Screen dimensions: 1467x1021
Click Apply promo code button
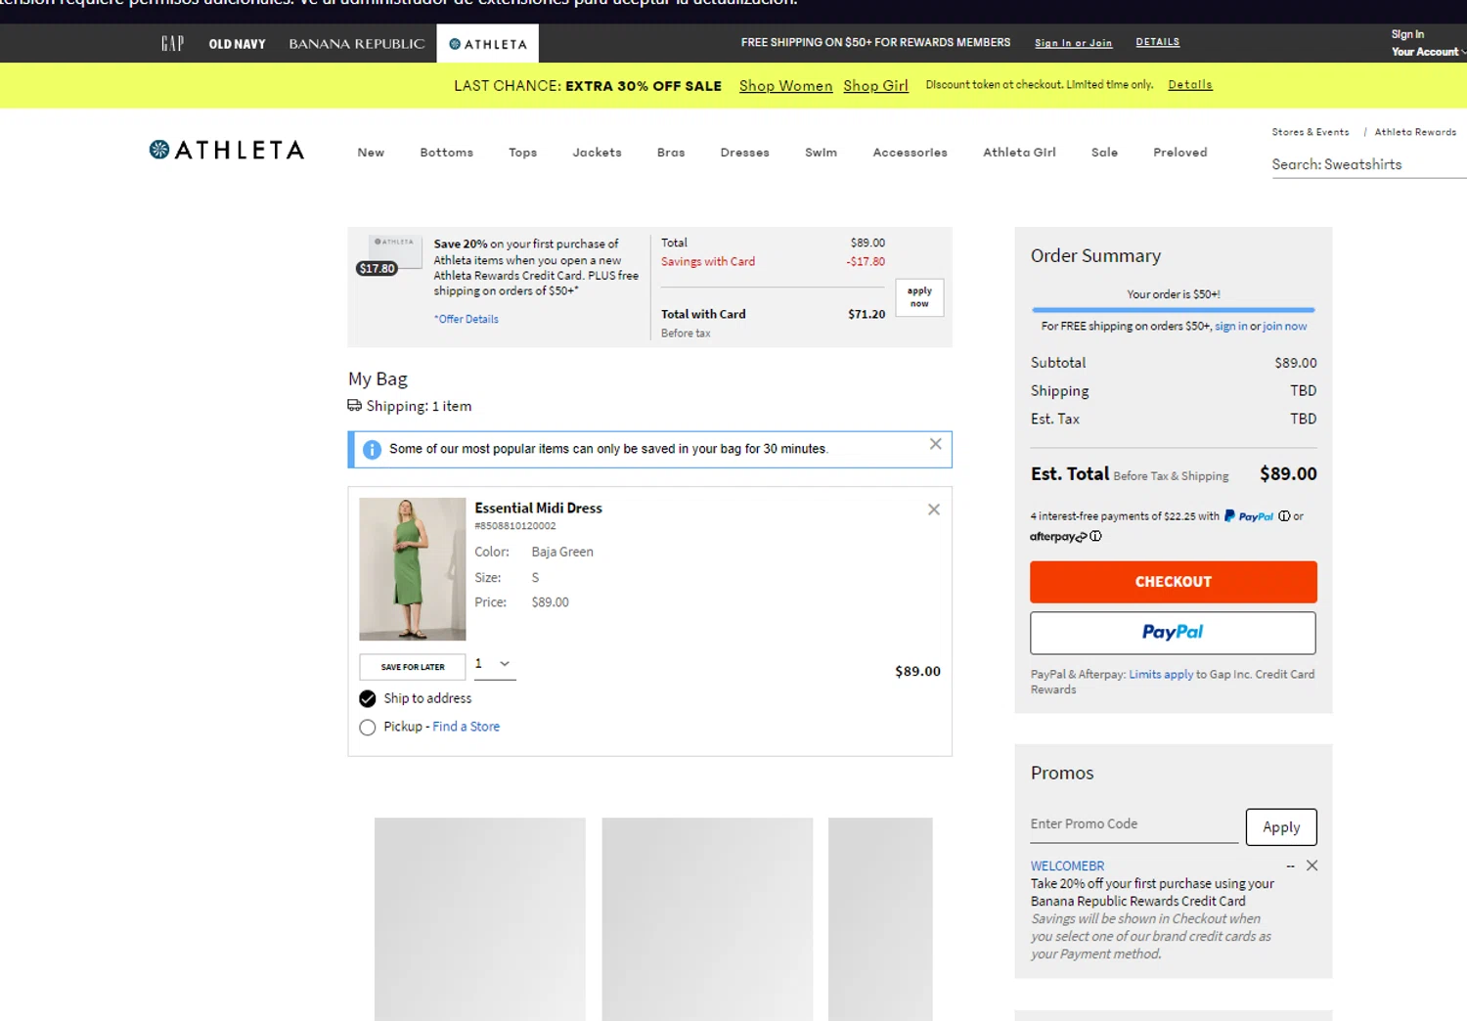pos(1281,827)
